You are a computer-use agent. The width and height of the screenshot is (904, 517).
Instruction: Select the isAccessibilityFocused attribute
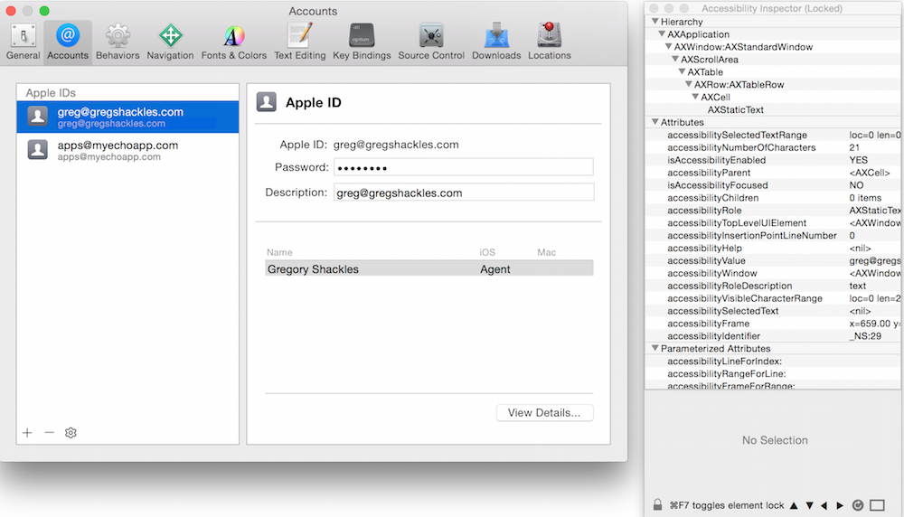[x=773, y=185]
